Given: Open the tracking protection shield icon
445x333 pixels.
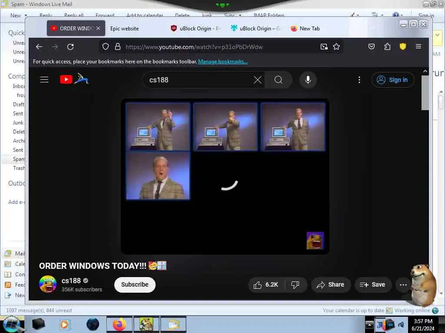Looking at the screenshot, I should 106,47.
